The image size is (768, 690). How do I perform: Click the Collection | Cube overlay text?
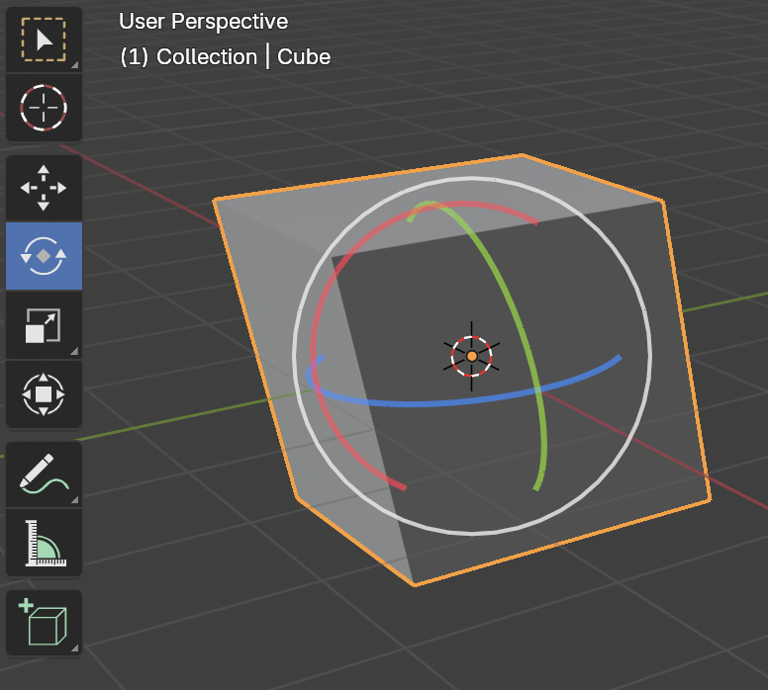click(225, 57)
